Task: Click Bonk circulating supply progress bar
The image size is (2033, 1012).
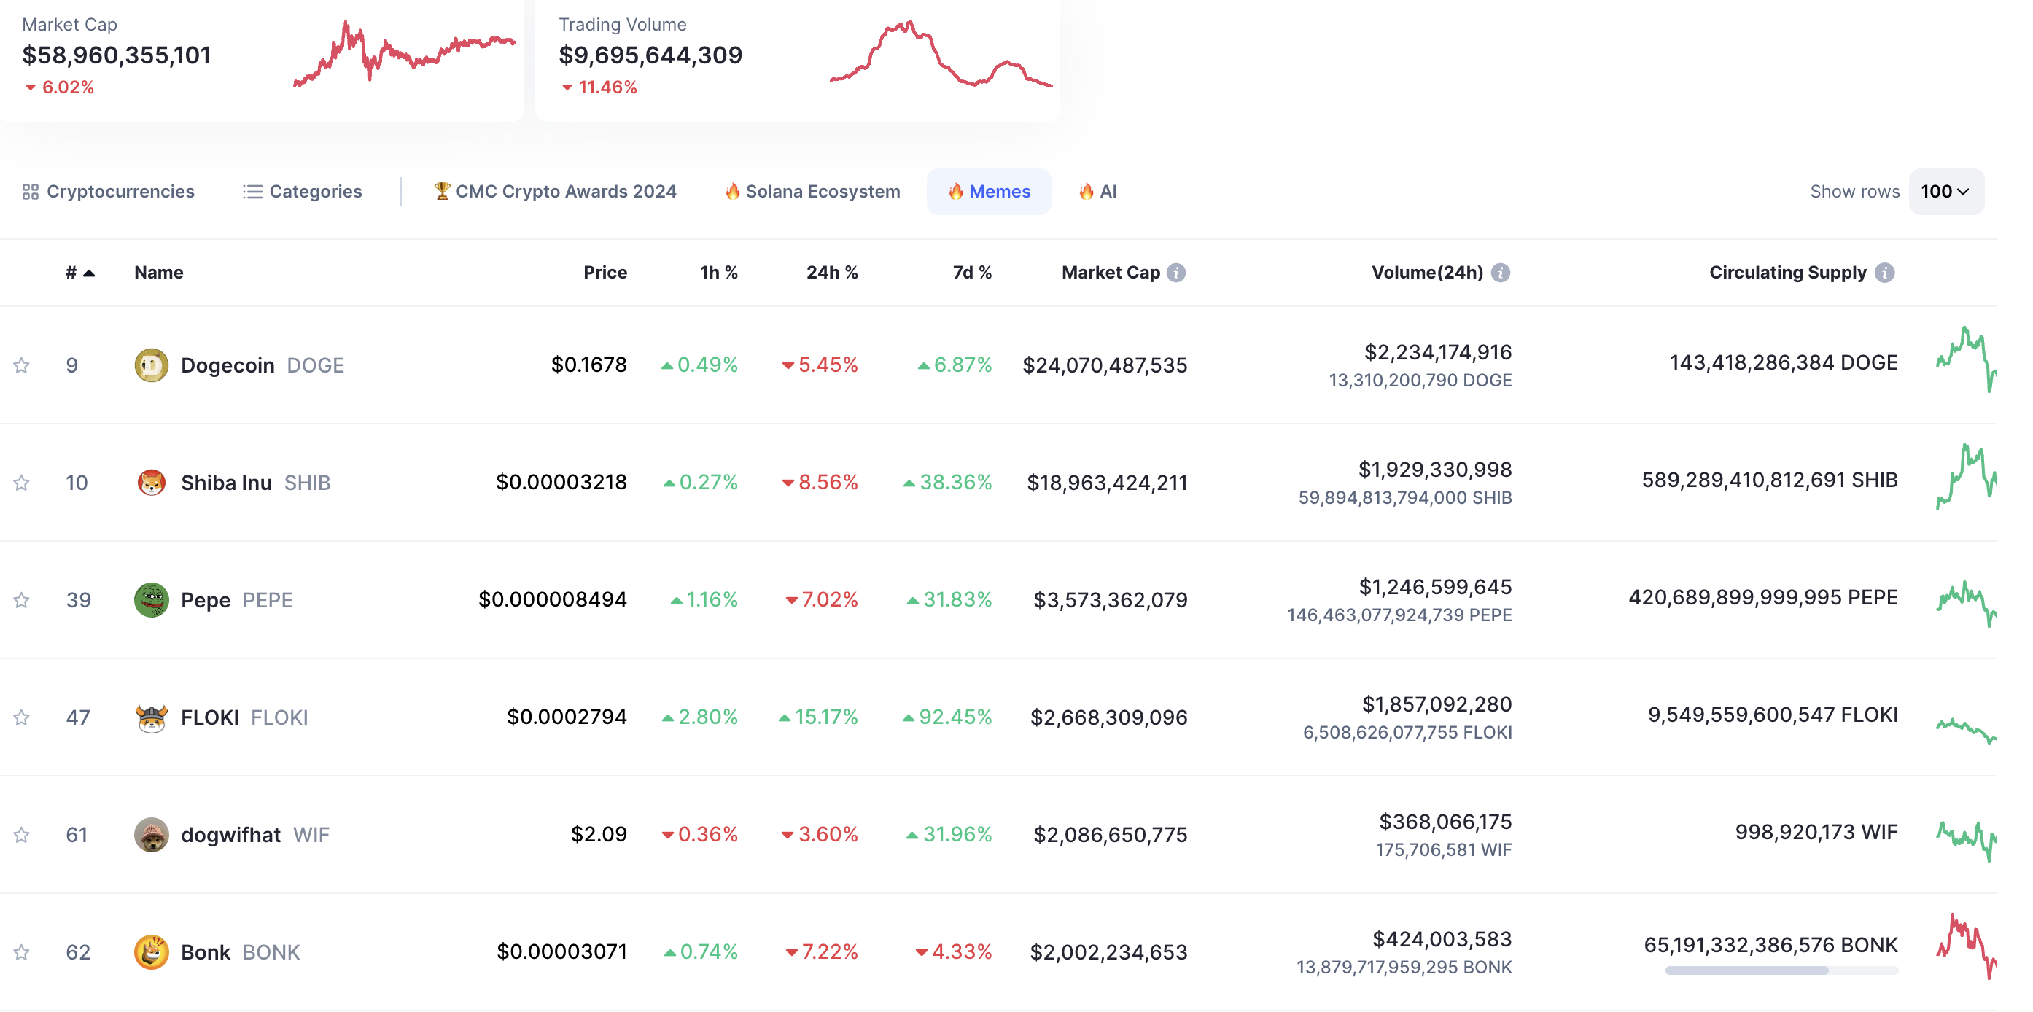Action: click(1781, 970)
